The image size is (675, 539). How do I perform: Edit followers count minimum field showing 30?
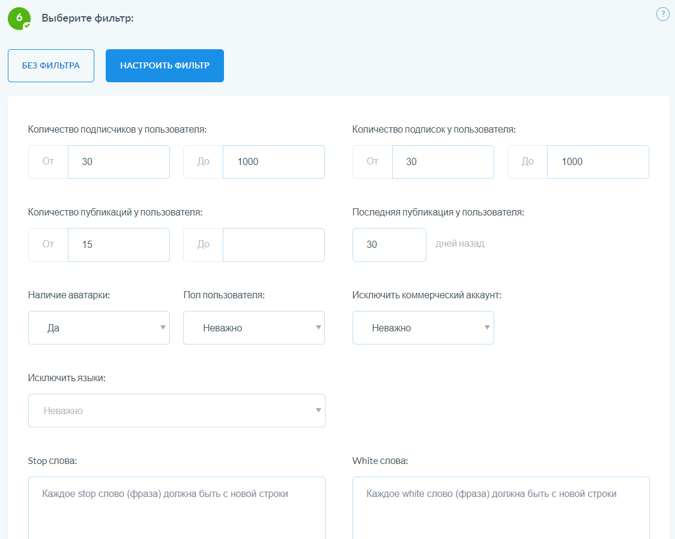[x=119, y=161]
